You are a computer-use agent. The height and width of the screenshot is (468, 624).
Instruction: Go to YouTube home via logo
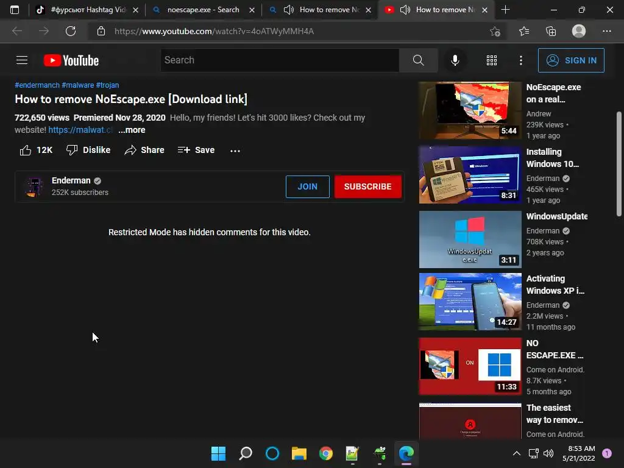coord(71,60)
